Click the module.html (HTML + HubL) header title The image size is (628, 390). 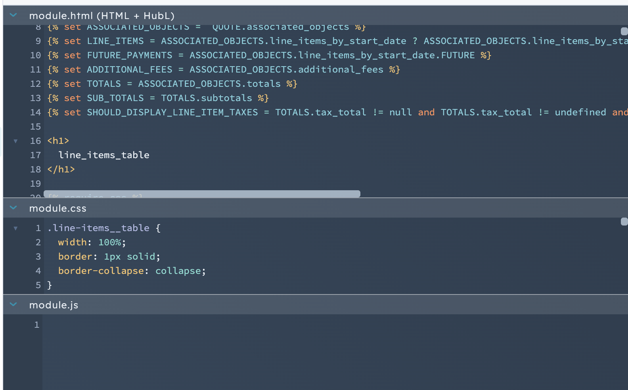coord(102,16)
